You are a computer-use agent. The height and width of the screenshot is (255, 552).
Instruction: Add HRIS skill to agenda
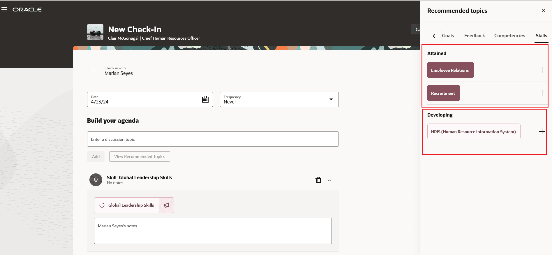pos(542,131)
